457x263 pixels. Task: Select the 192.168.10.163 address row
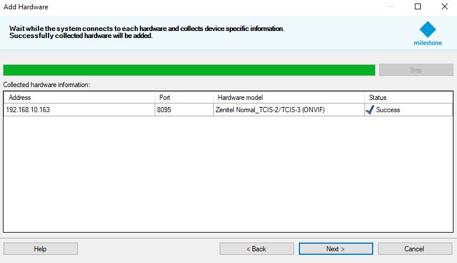[x=28, y=110]
